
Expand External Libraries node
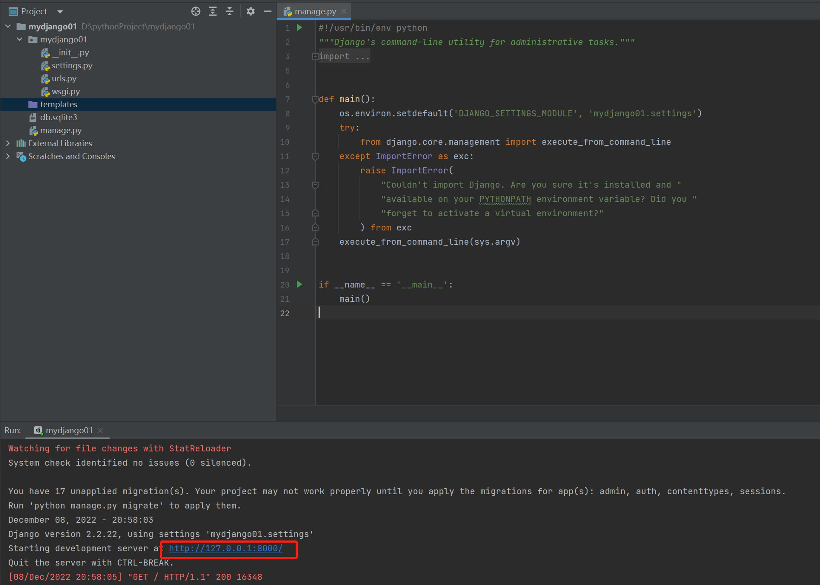coord(8,143)
